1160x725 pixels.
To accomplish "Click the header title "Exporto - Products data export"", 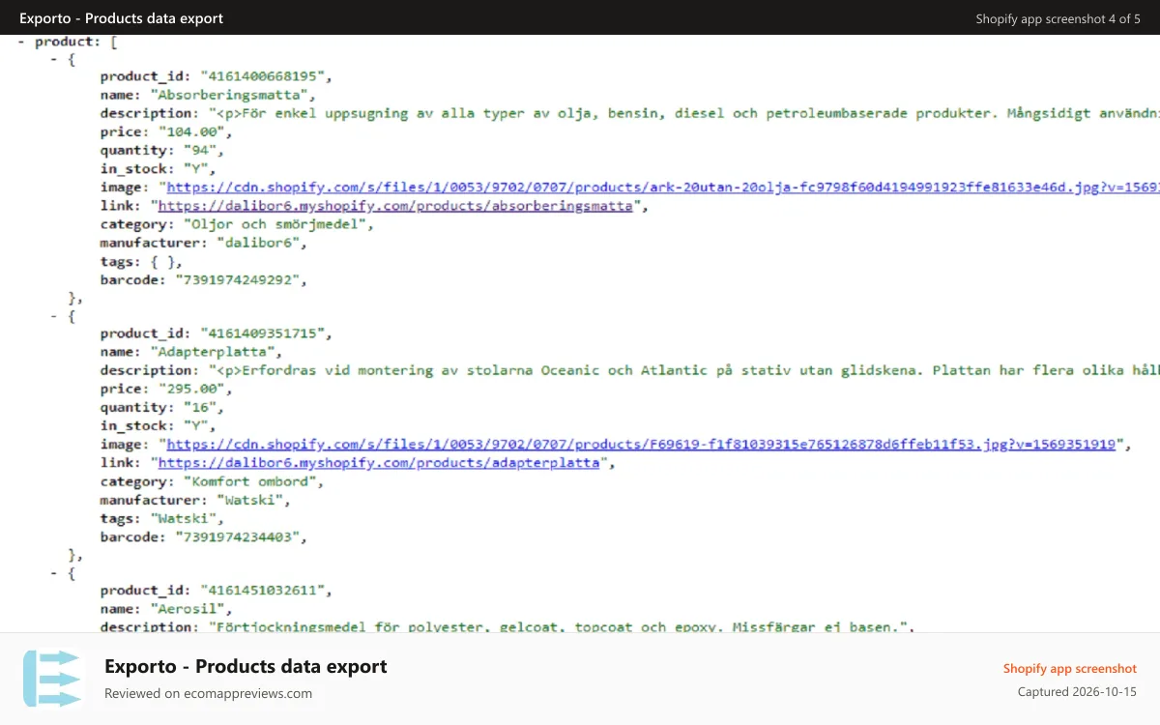I will 121,18.
